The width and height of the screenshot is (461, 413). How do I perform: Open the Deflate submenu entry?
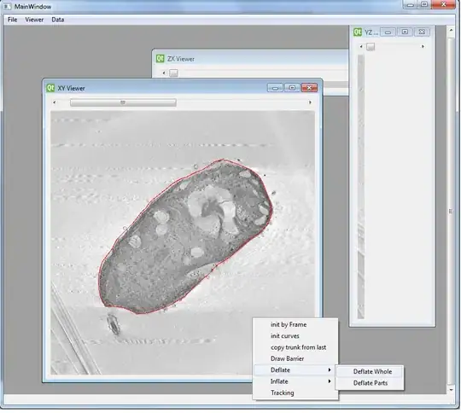tap(295, 369)
